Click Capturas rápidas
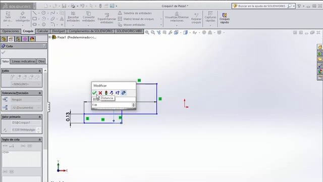Viewport: 323px width, 182px height. coord(210,17)
